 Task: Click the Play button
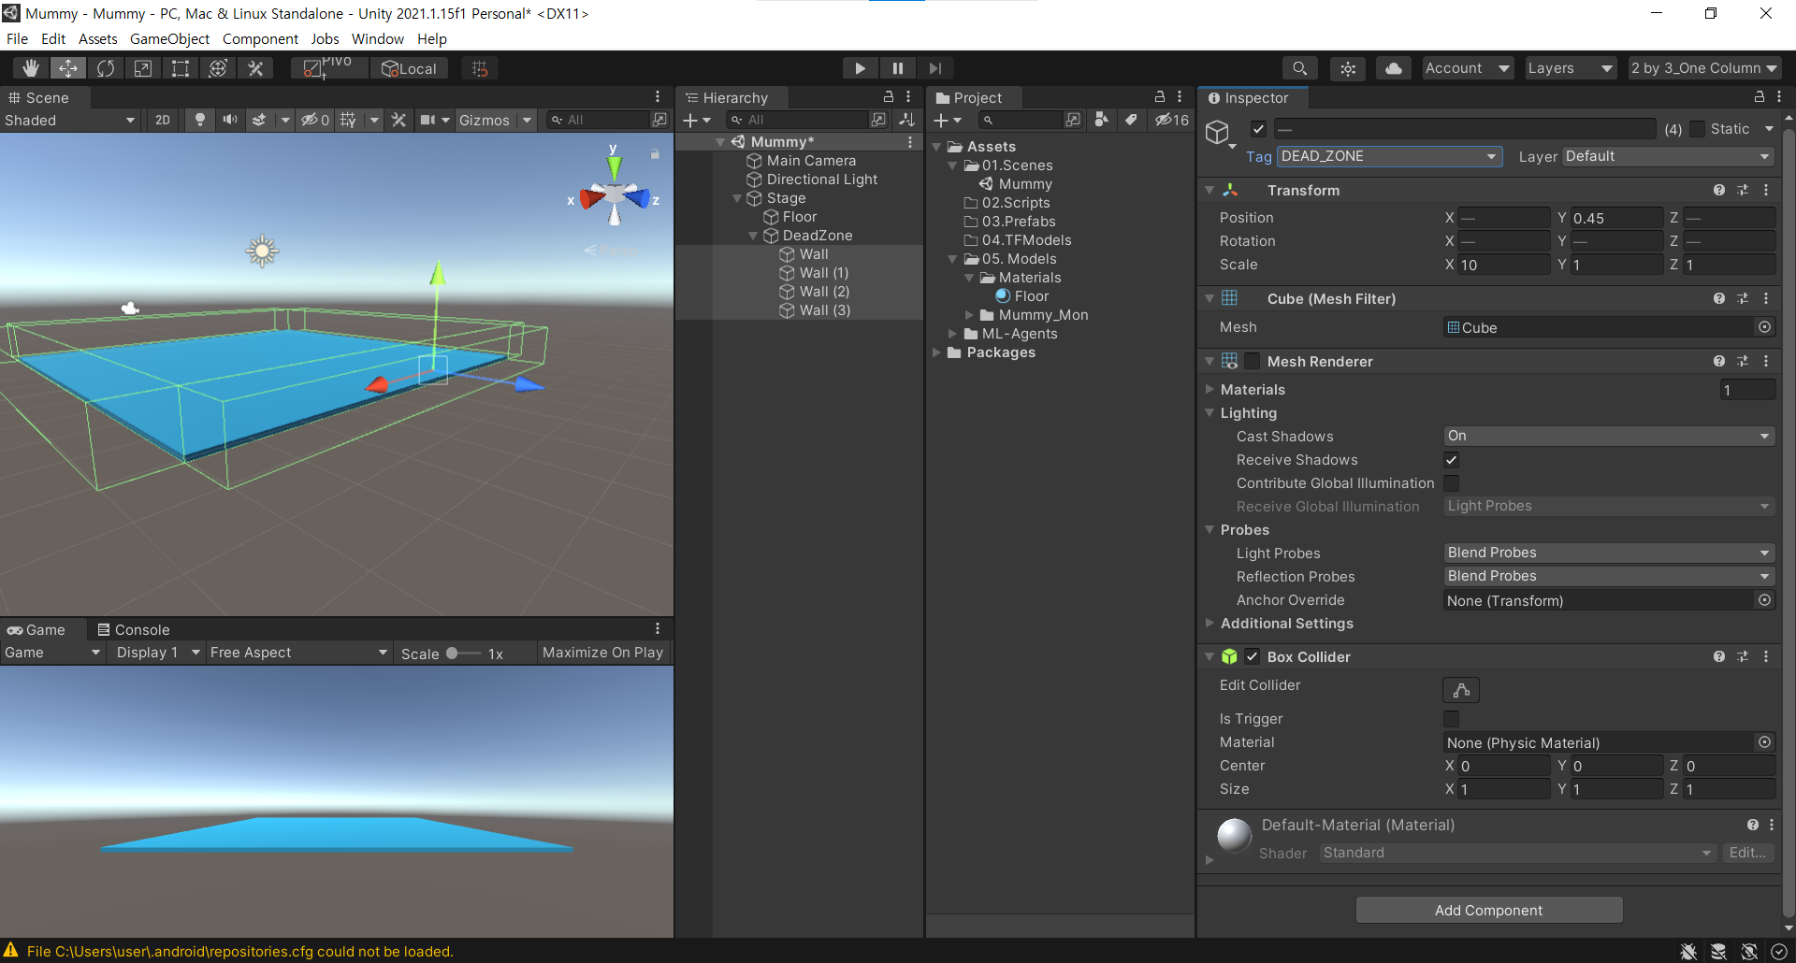click(x=860, y=68)
